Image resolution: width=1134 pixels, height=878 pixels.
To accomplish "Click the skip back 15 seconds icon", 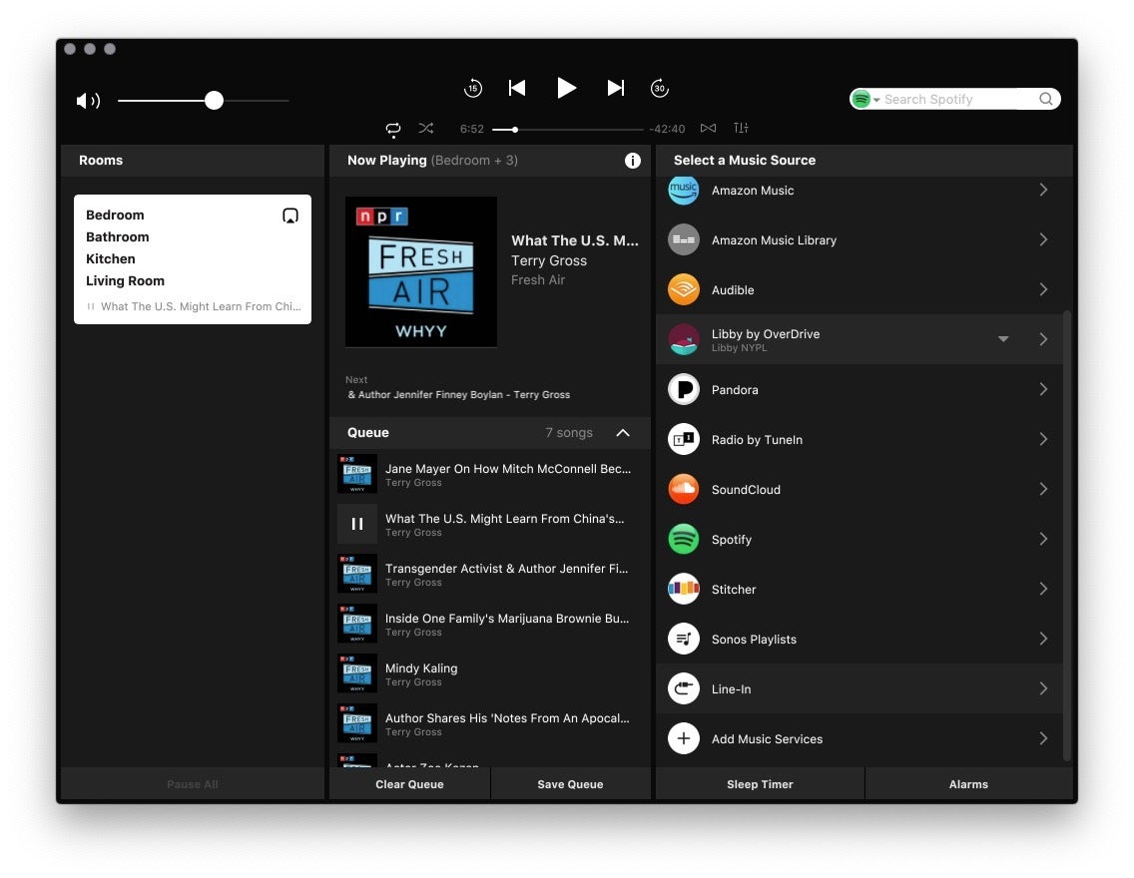I will (x=473, y=88).
